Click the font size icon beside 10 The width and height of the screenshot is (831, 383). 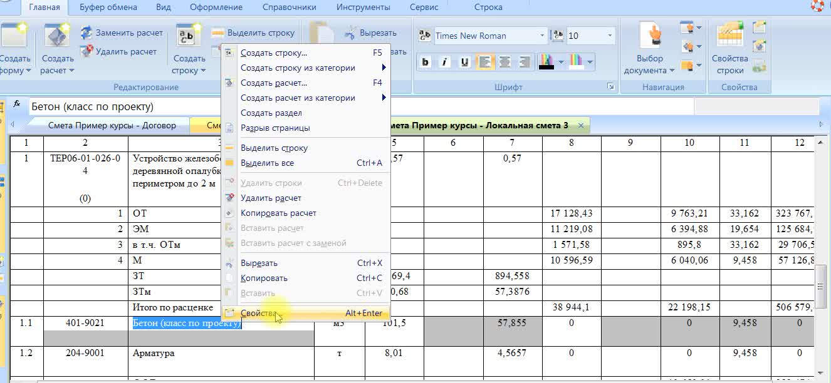[x=558, y=36]
